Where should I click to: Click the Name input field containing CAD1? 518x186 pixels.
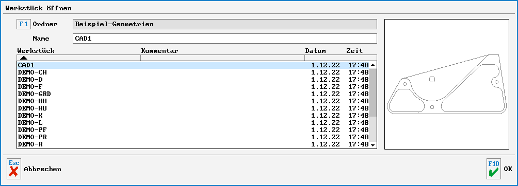pos(224,39)
